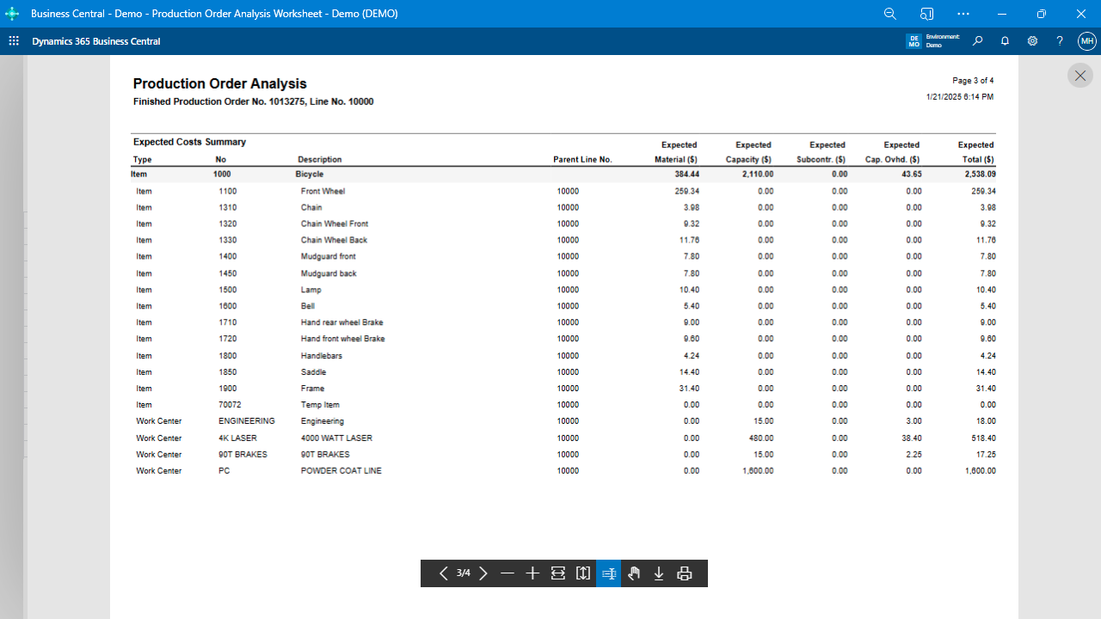Toggle the text selection tool
Image resolution: width=1101 pixels, height=619 pixels.
tap(608, 573)
